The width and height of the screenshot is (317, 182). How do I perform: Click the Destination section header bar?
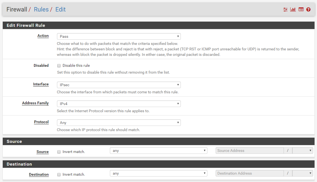click(x=158, y=164)
